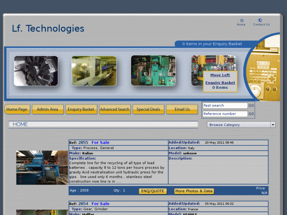287x215 pixels.
Task: Click the Contact Us text link at top
Action: (x=261, y=24)
